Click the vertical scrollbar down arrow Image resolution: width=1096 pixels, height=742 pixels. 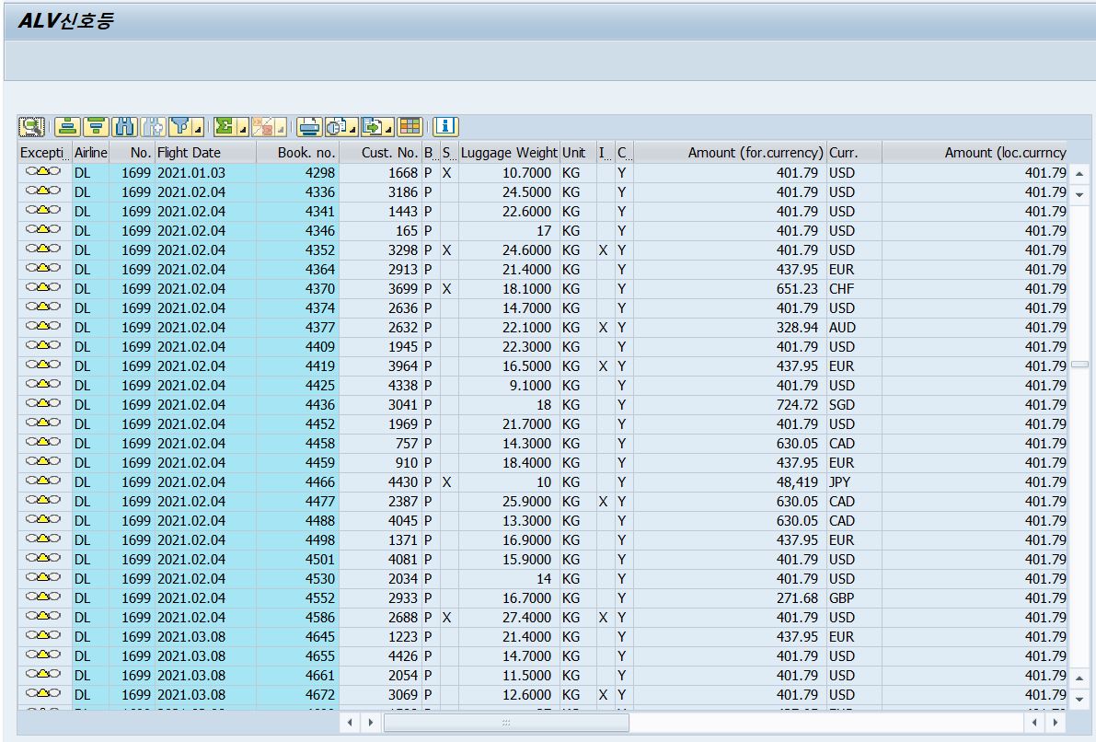[1078, 700]
